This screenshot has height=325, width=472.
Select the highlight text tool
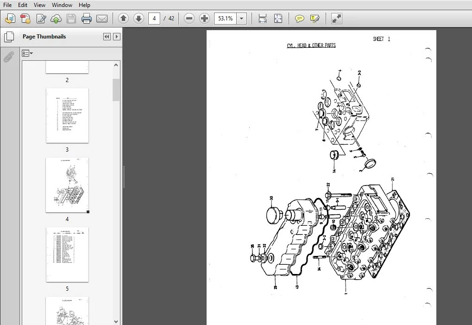pyautogui.click(x=315, y=19)
